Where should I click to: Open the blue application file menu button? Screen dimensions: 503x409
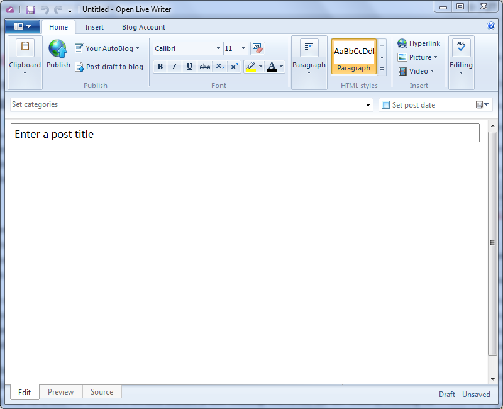pyautogui.click(x=23, y=26)
